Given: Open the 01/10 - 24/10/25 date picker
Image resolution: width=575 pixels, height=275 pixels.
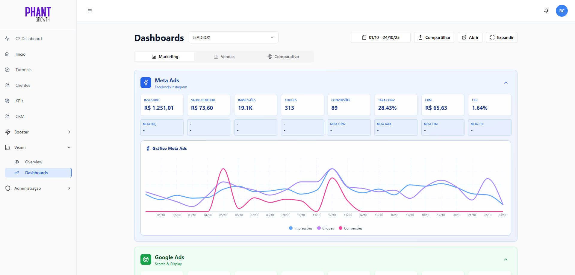Looking at the screenshot, I should (380, 37).
